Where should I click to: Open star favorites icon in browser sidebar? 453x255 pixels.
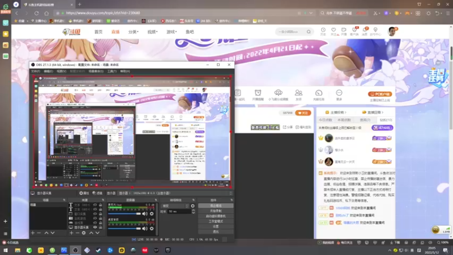[6, 34]
